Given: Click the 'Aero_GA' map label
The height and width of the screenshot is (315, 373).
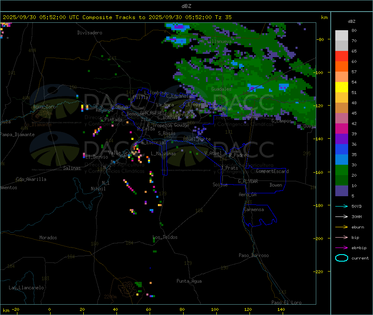Looking at the screenshot, I should 248,195.
